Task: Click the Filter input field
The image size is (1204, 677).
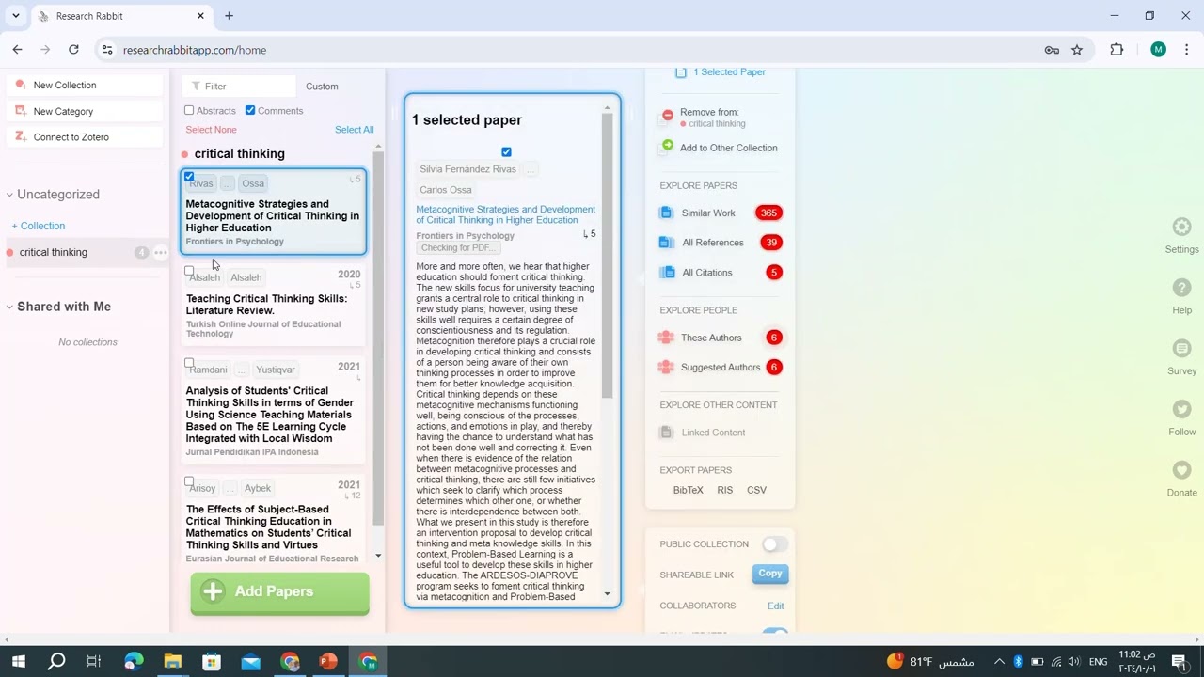Action: click(x=239, y=87)
